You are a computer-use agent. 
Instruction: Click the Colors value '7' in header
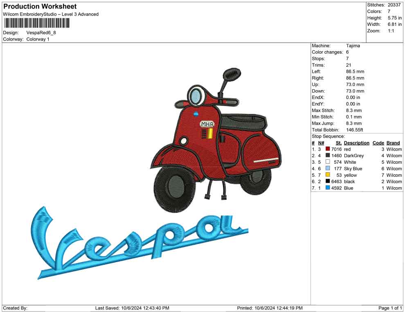[x=389, y=11]
